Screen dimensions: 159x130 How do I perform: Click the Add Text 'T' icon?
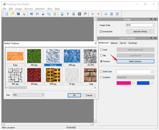tap(68, 14)
